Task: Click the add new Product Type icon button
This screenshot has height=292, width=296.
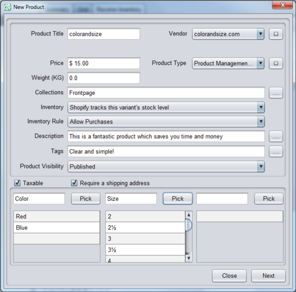Action: [x=276, y=63]
